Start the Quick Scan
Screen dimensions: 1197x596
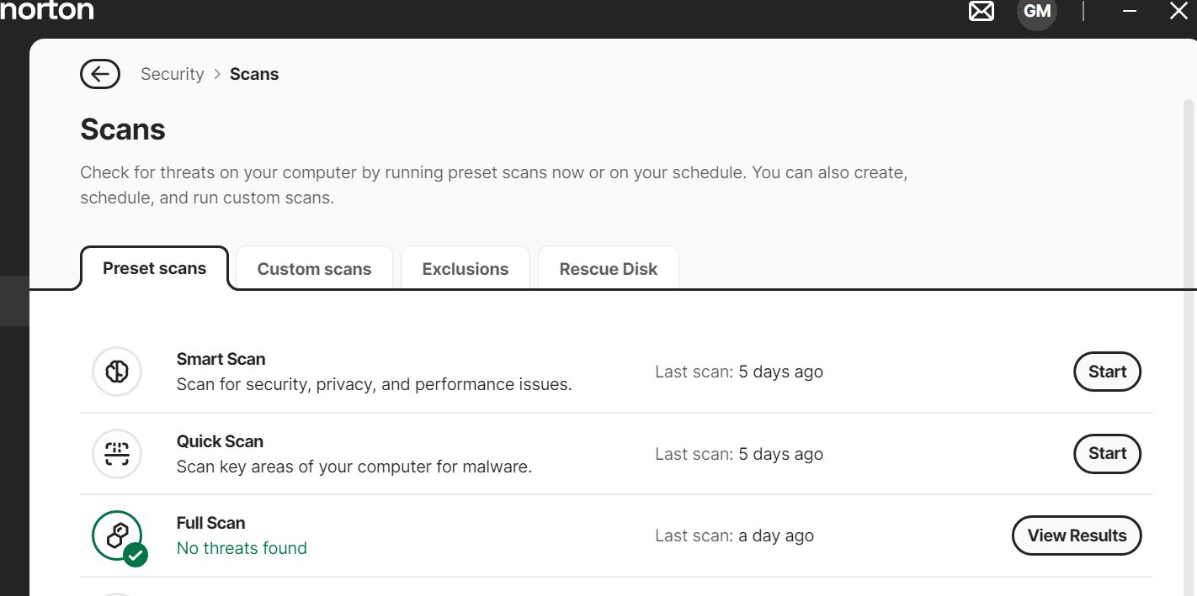click(1107, 454)
